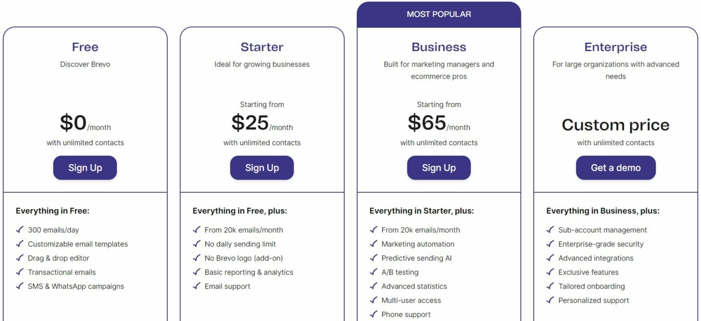701x321 pixels.
Task: Select the checkmark by "Email support"
Action: coord(197,287)
